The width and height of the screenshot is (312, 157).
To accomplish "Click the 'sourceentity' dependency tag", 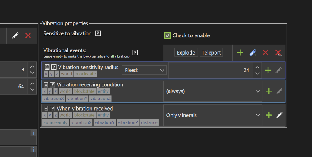I will tap(55, 122).
